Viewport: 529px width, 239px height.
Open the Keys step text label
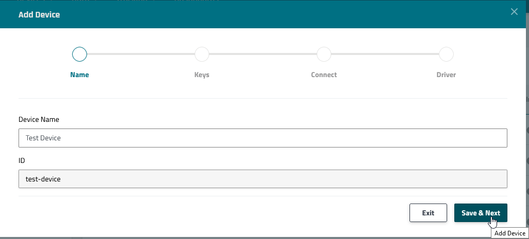[x=201, y=75]
